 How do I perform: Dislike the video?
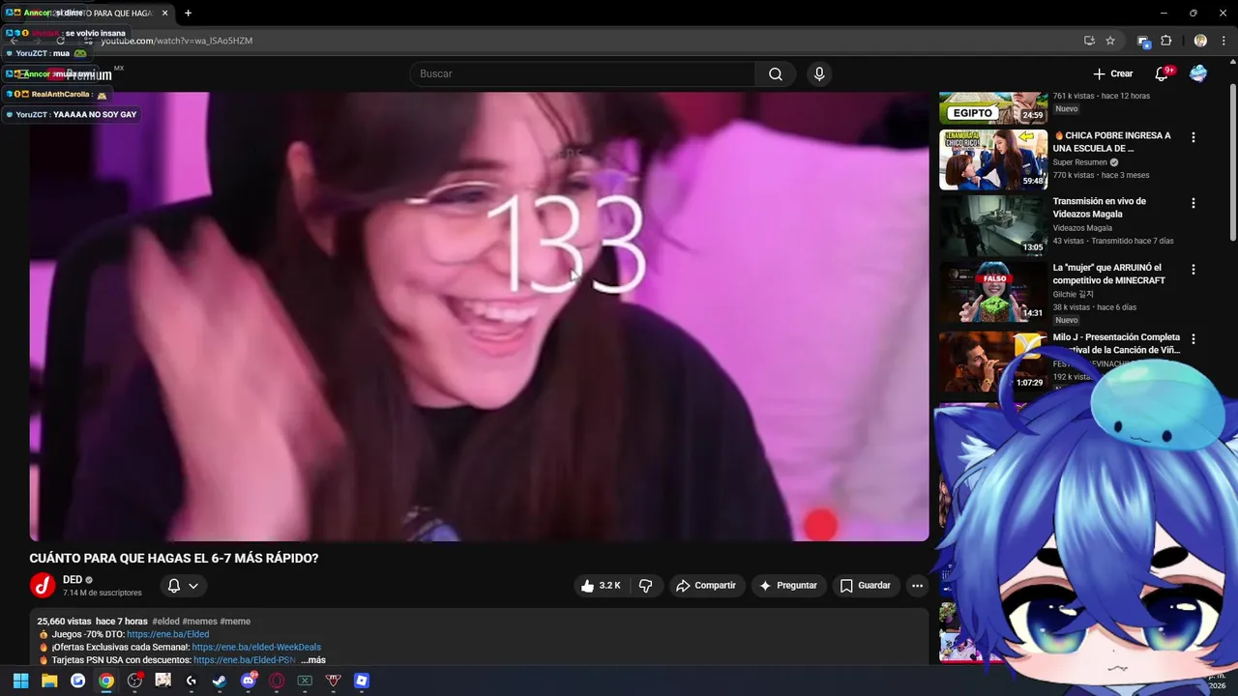(x=645, y=586)
